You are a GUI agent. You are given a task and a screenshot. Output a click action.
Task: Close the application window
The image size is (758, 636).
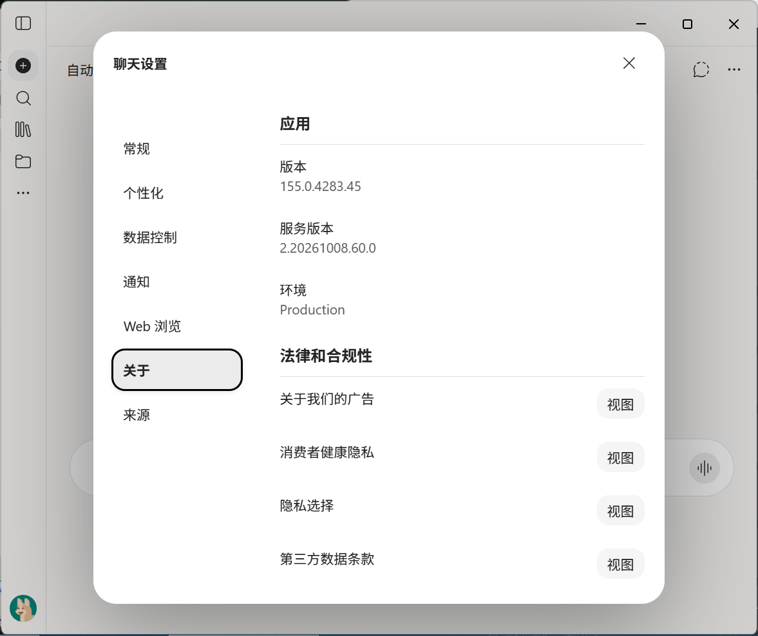[x=734, y=24]
